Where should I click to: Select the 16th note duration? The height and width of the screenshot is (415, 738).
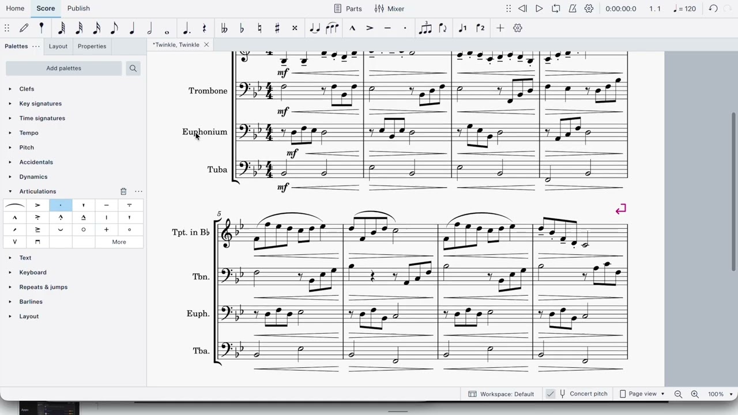click(x=97, y=28)
